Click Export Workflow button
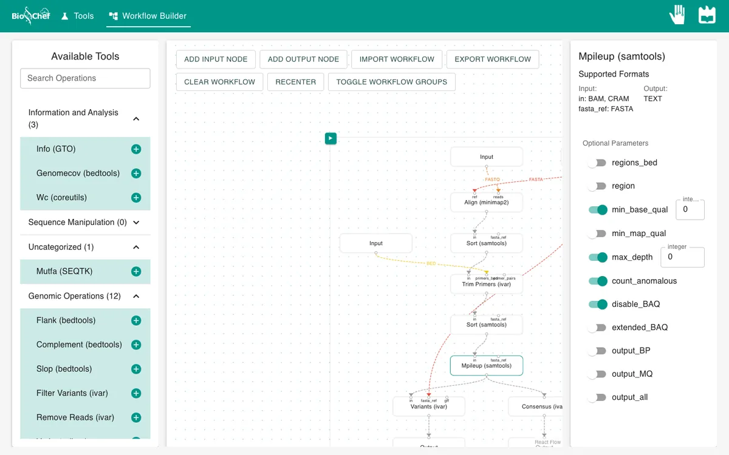729x455 pixels. (x=493, y=59)
